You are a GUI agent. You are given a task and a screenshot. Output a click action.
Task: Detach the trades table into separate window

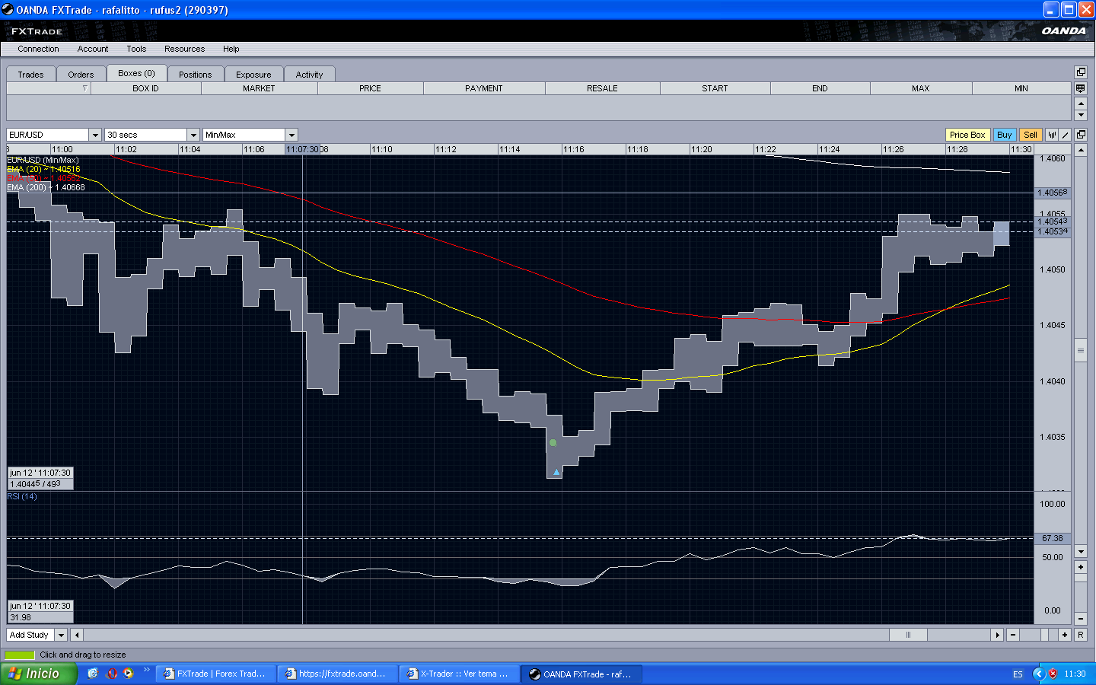1081,72
